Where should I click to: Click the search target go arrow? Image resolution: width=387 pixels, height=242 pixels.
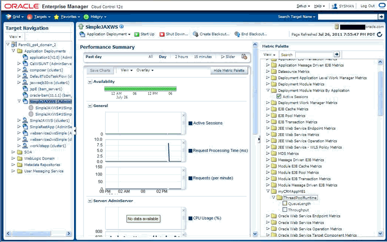tap(381, 17)
